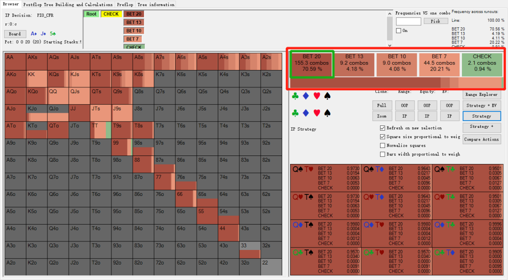This screenshot has height=280, width=508.
Task: Open the Range Explorer
Action: pos(482,94)
